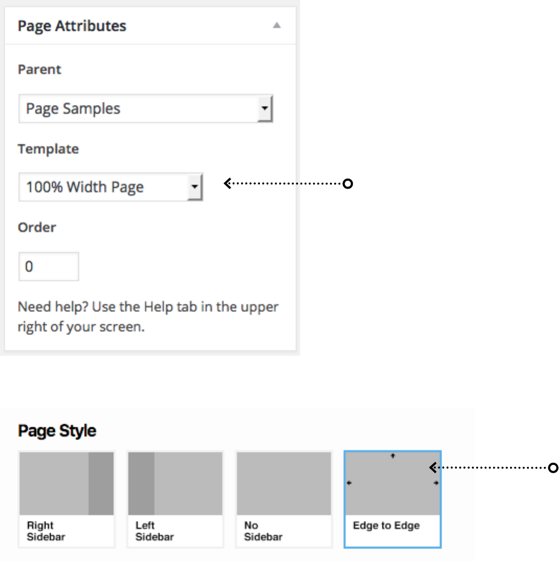The height and width of the screenshot is (561, 559).
Task: Click the left arrow in Edge to Edge thumbnail
Action: pyautogui.click(x=349, y=483)
